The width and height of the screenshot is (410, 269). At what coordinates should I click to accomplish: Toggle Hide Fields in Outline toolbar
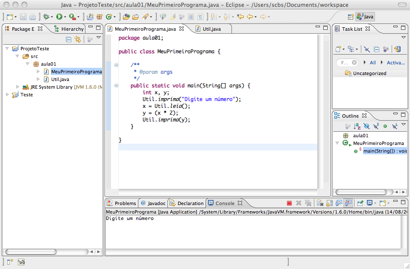(366, 126)
